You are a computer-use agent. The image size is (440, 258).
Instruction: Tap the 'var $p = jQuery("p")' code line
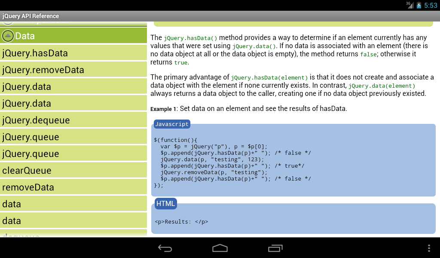point(214,146)
